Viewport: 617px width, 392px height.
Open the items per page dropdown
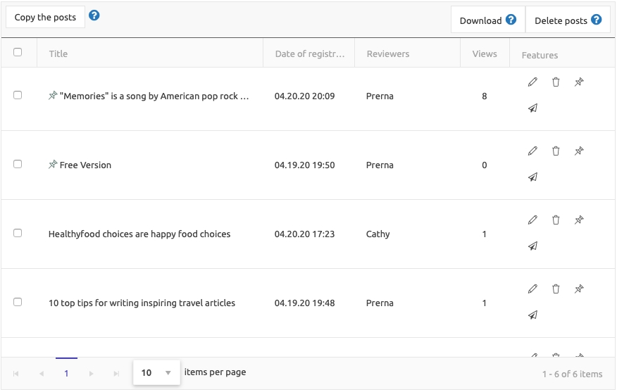tap(156, 372)
